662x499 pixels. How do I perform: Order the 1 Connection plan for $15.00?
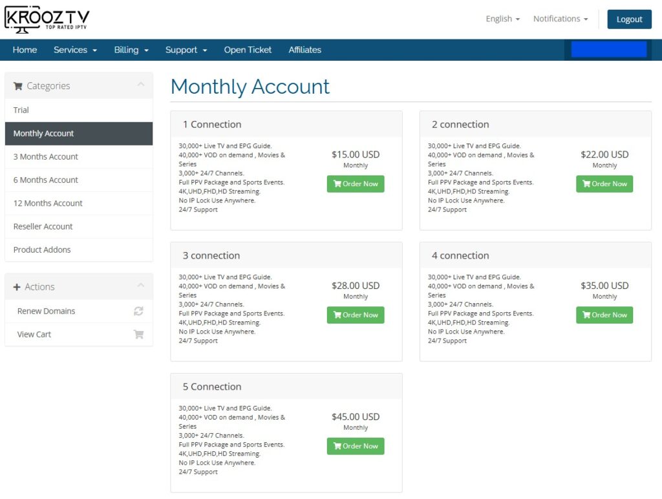(x=355, y=184)
